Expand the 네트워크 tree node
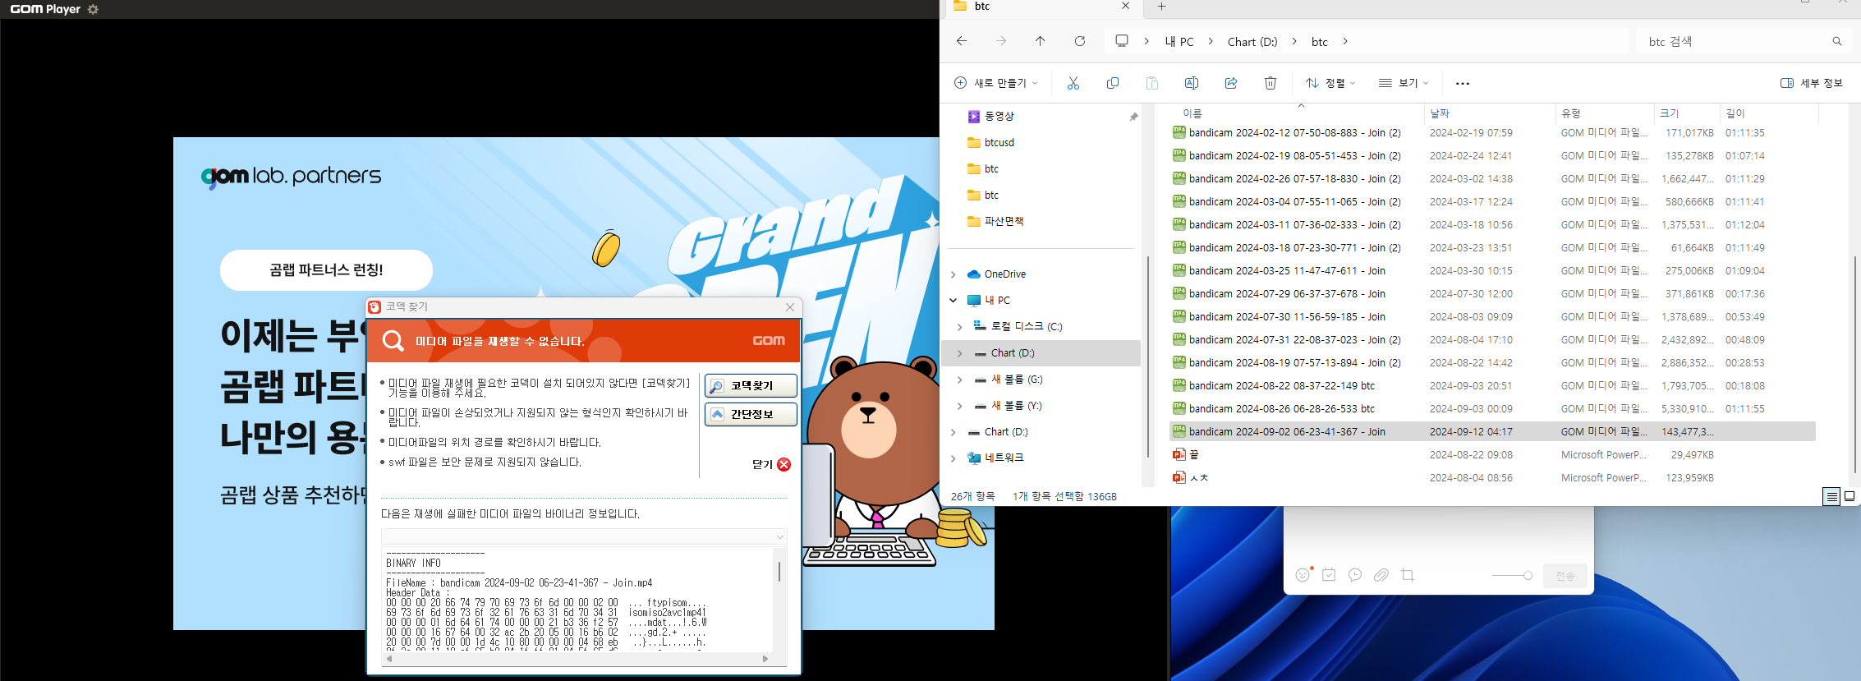 pos(953,458)
